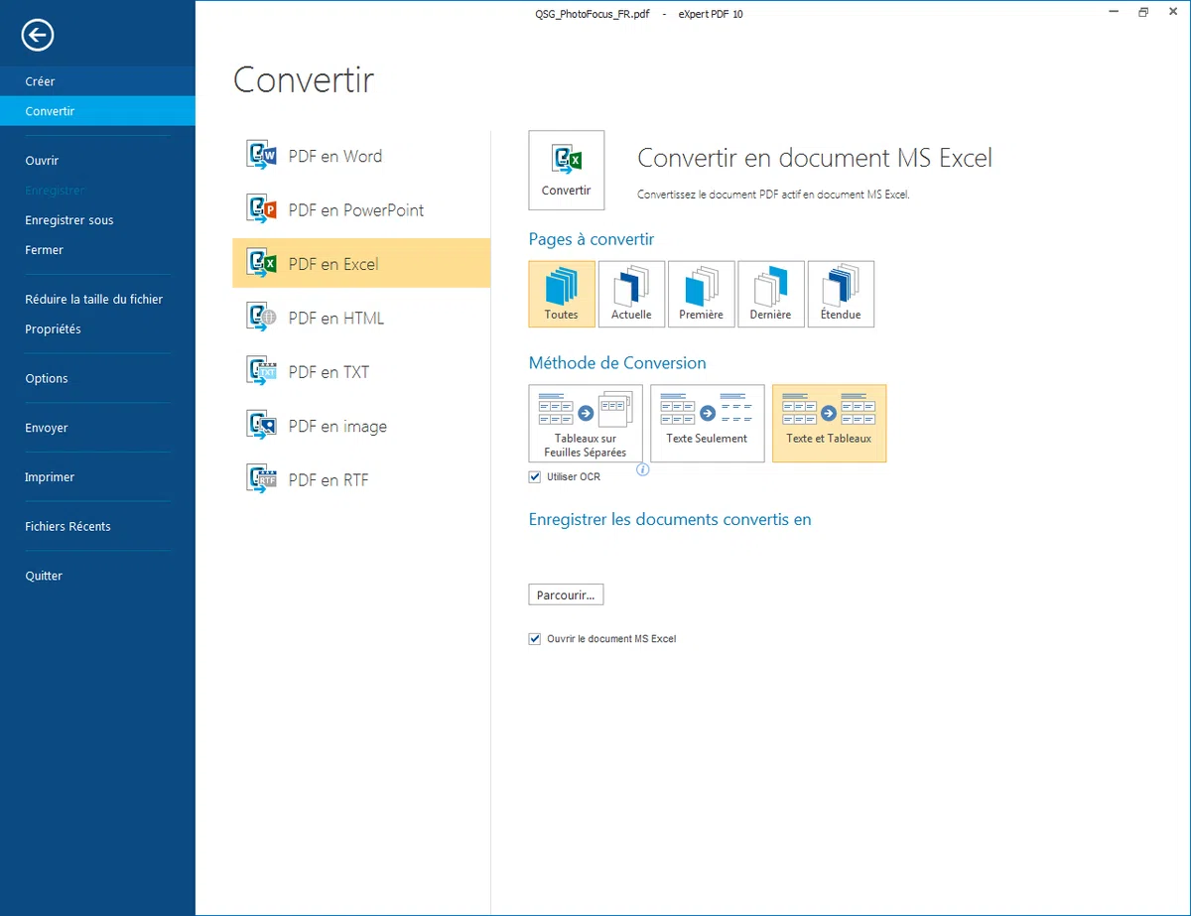This screenshot has width=1191, height=916.
Task: Click the OCR info icon
Action: (642, 469)
